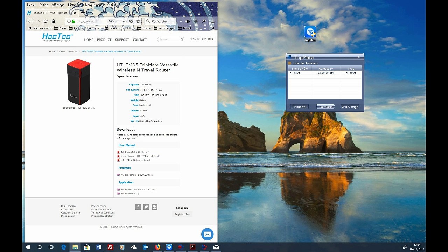Screen dimensions: 448x252
Task: Select the HT-TM05 device row in TripMate
Action: (x=325, y=73)
